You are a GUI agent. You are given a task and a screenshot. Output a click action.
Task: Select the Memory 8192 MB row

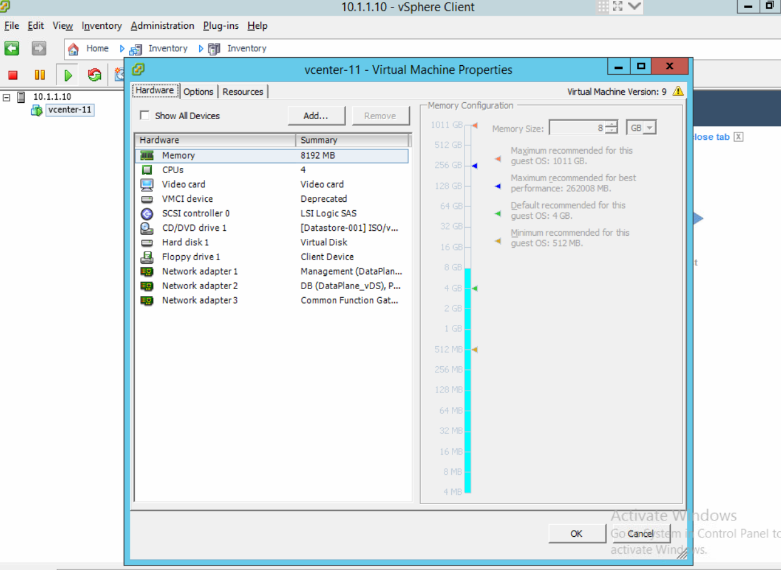271,156
